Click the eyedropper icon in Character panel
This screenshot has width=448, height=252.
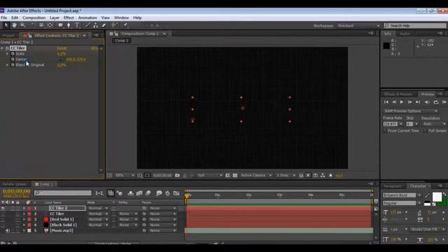[427, 195]
